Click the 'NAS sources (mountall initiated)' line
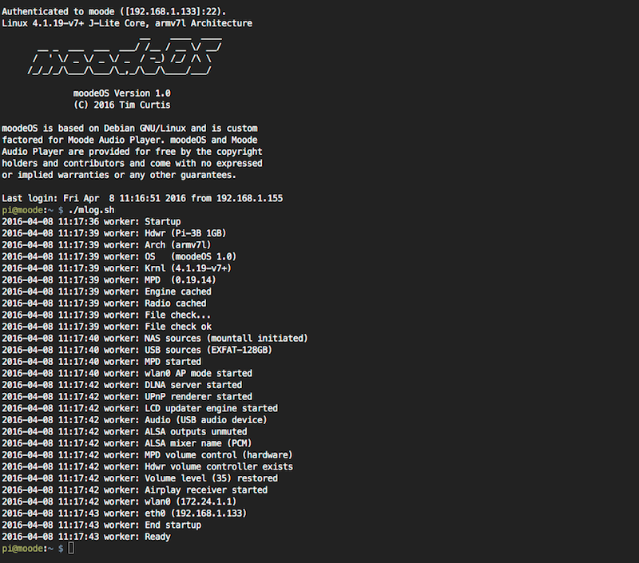The image size is (639, 563). [155, 338]
